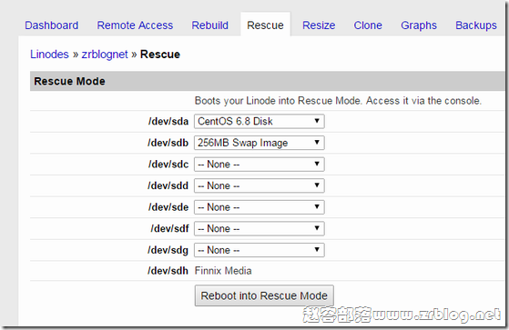Expand the /dev/sdc None dropdown
Image resolution: width=509 pixels, height=330 pixels.
[259, 164]
